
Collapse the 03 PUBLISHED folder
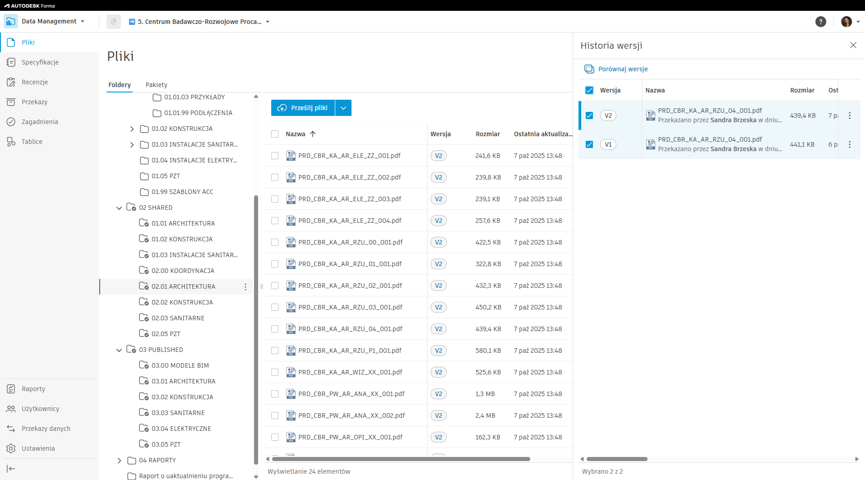(119, 350)
